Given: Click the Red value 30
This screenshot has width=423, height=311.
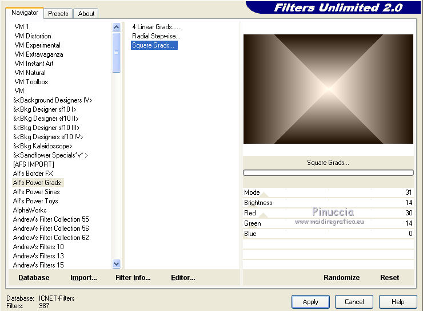Looking at the screenshot, I should [409, 213].
